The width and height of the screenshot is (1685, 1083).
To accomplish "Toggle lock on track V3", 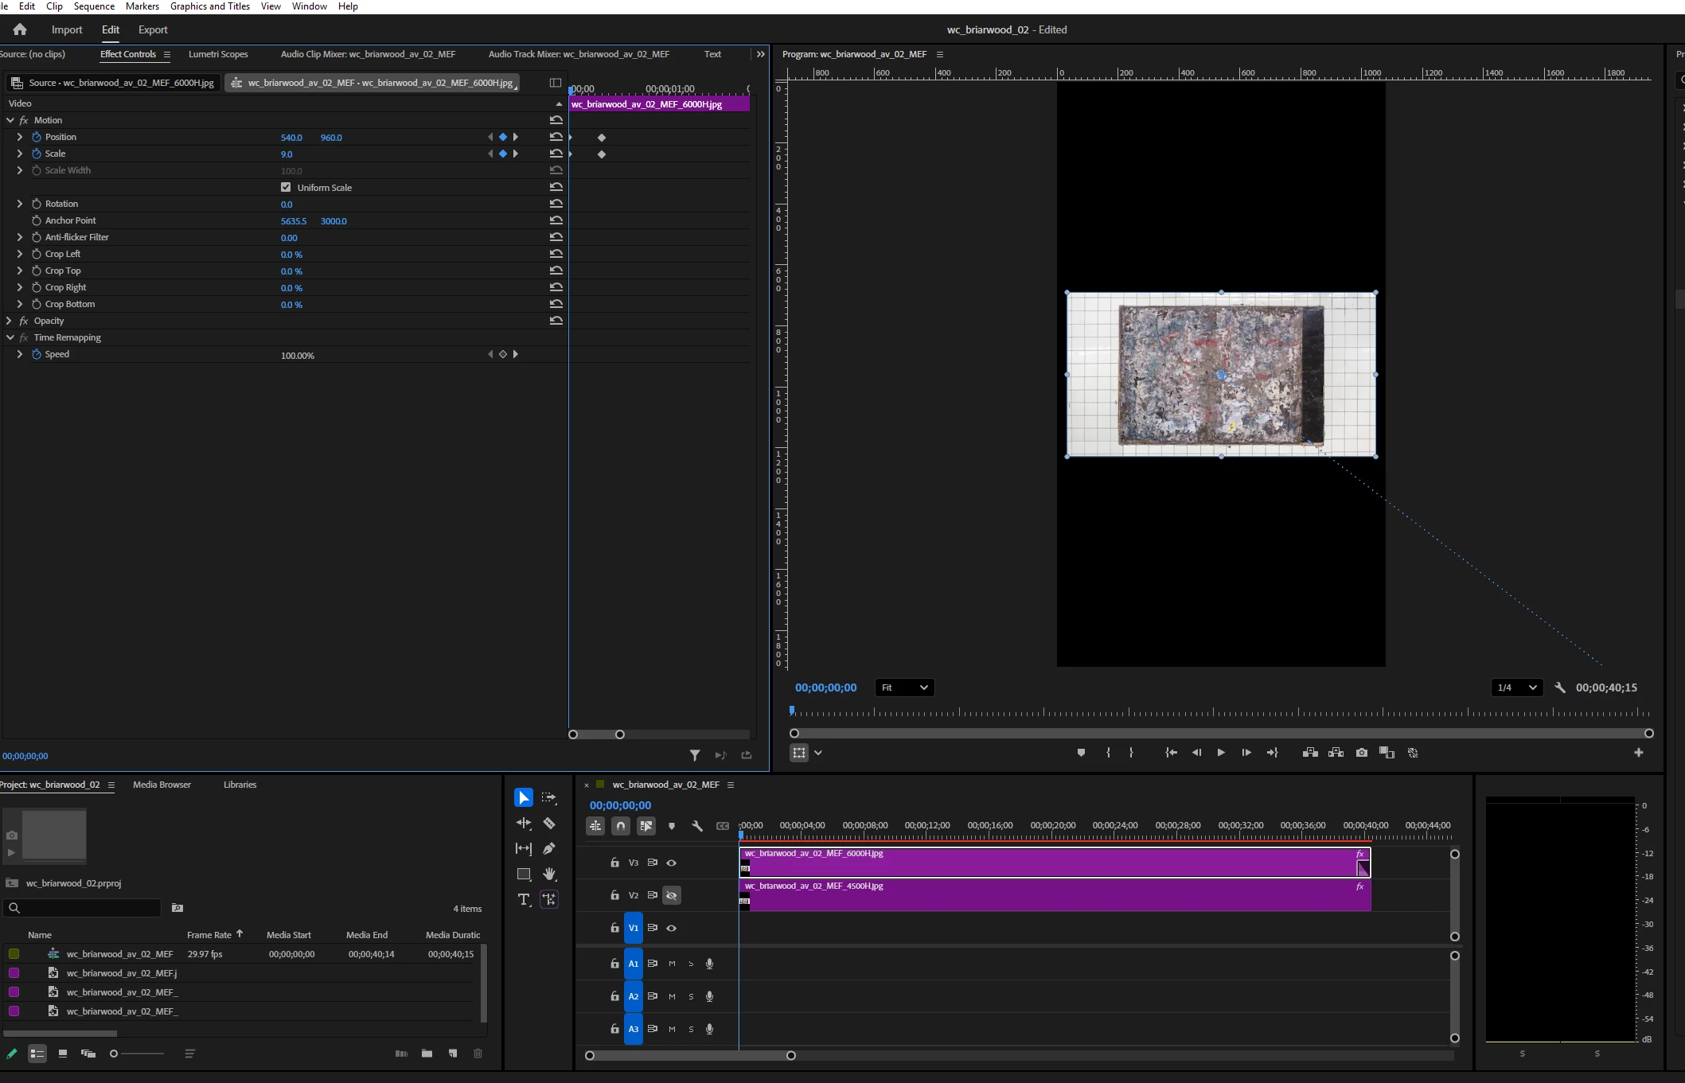I will click(x=614, y=863).
